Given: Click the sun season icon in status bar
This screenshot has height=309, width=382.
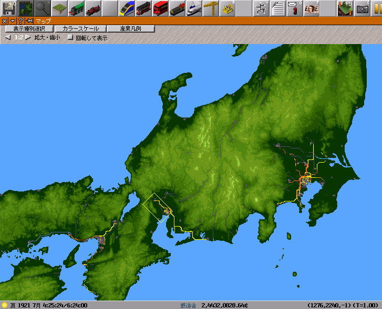Looking at the screenshot, I should coord(4,305).
